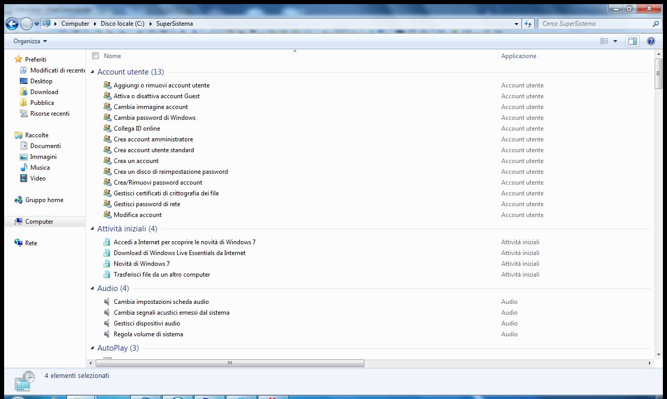Collapse the Attività iniziali group
The image size is (667, 399).
click(93, 229)
